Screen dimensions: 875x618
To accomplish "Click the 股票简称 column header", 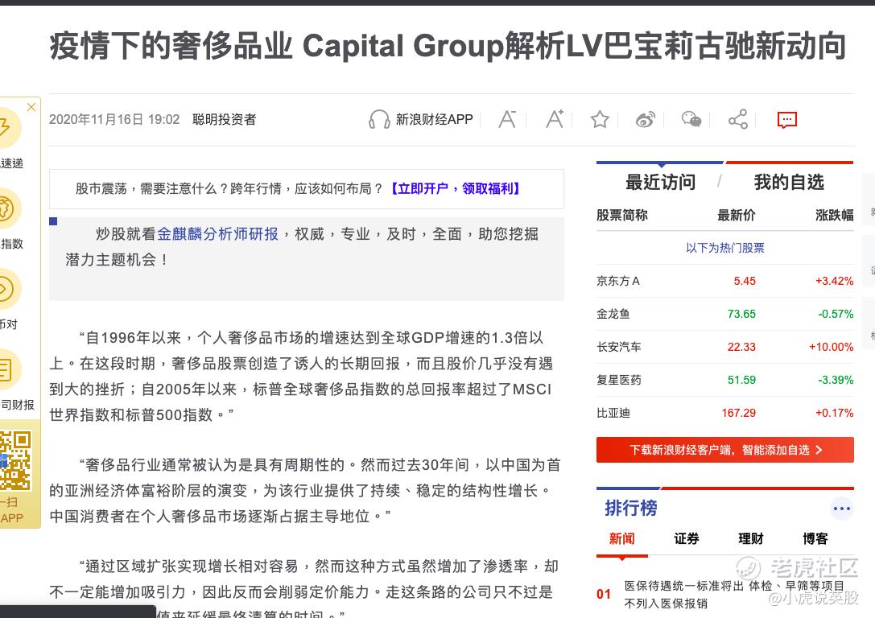I will click(621, 216).
